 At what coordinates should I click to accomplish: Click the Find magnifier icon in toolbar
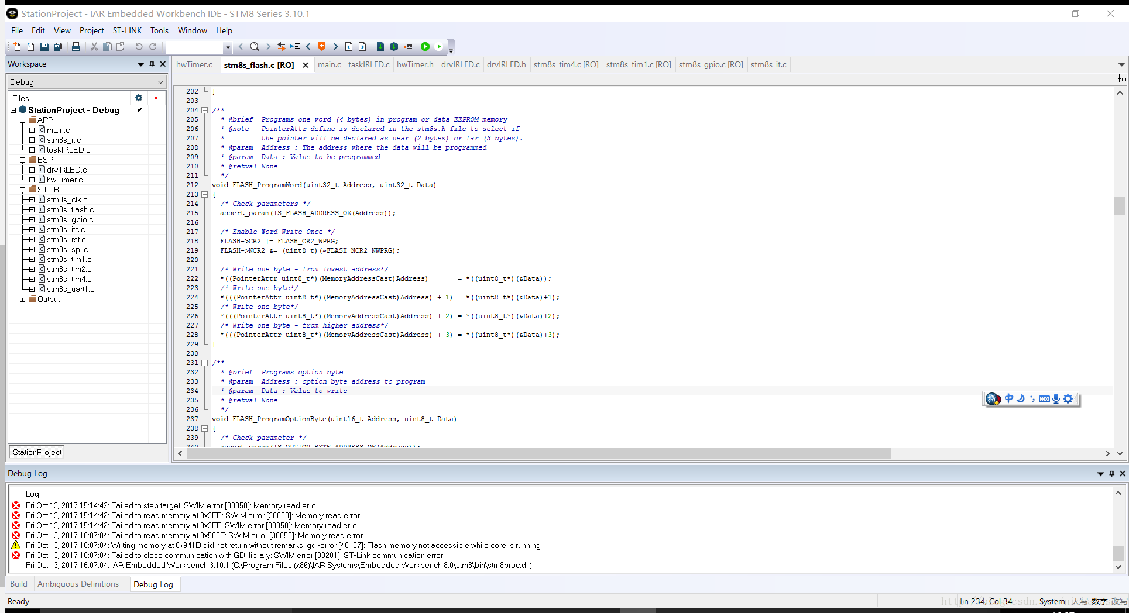254,47
